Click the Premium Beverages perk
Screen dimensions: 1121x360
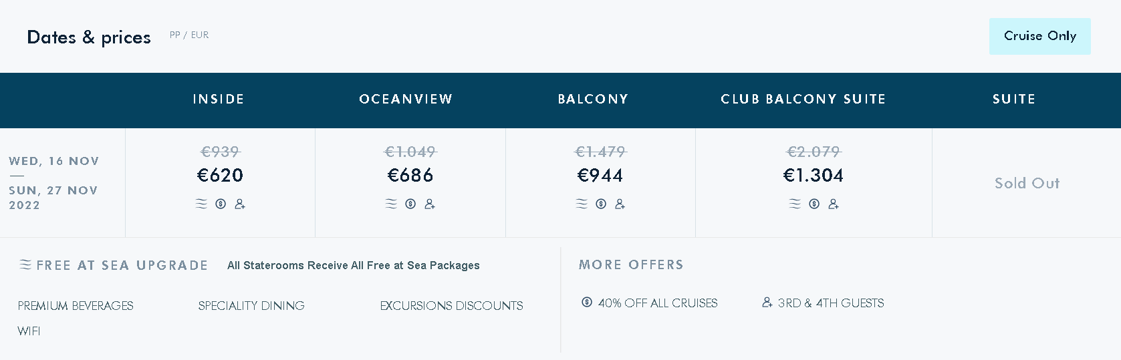(76, 306)
